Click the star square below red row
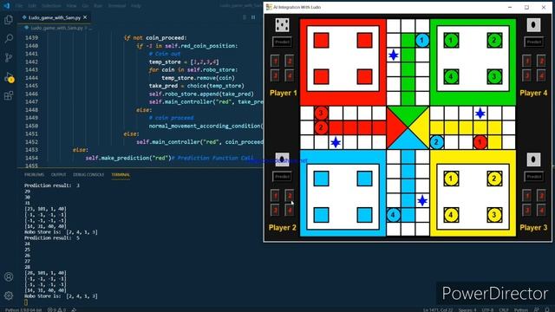The image size is (555, 312). [336, 142]
